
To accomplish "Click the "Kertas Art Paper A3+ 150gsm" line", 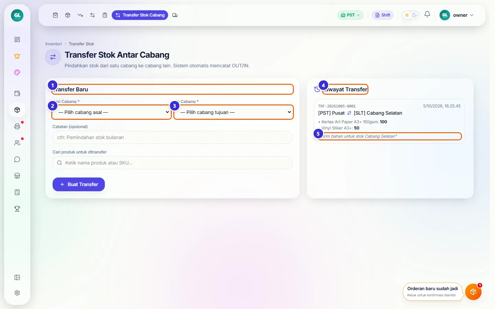I will [x=353, y=122].
